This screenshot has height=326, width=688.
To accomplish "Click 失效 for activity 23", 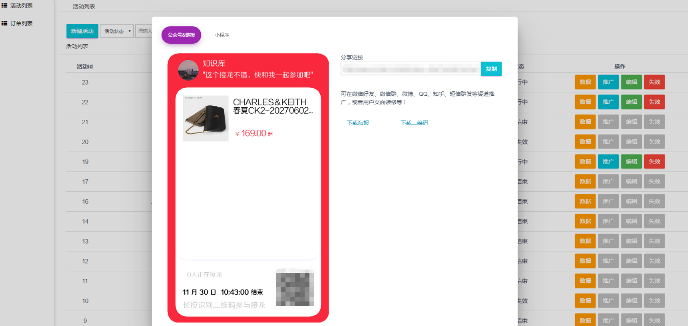I will click(654, 82).
